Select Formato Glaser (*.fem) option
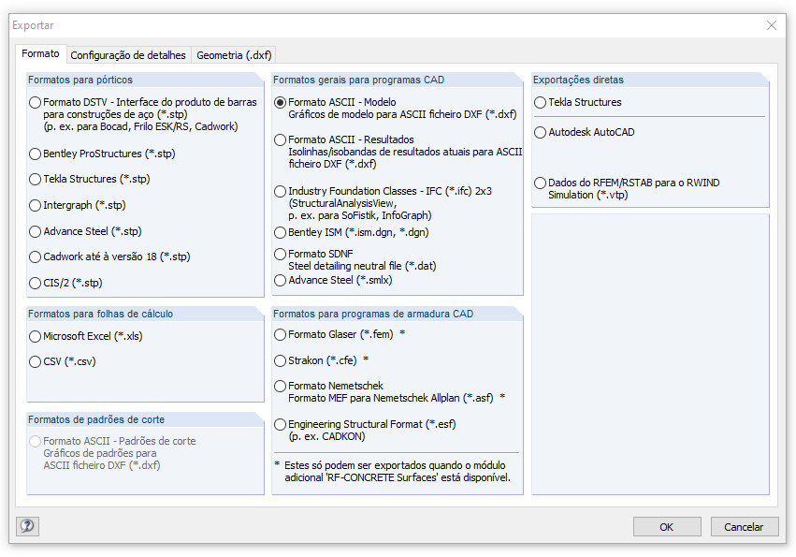 pos(280,335)
